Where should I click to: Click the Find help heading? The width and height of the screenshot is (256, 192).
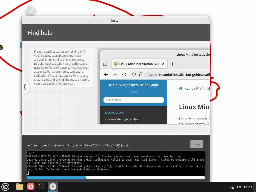pos(40,33)
